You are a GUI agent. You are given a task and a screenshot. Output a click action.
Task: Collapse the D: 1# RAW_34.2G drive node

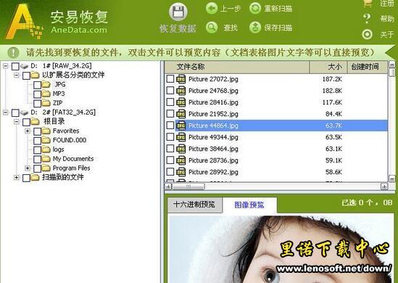coord(6,66)
